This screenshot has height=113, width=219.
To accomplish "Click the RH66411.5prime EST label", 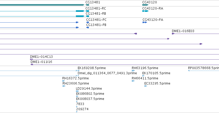I will pos(145,78).
